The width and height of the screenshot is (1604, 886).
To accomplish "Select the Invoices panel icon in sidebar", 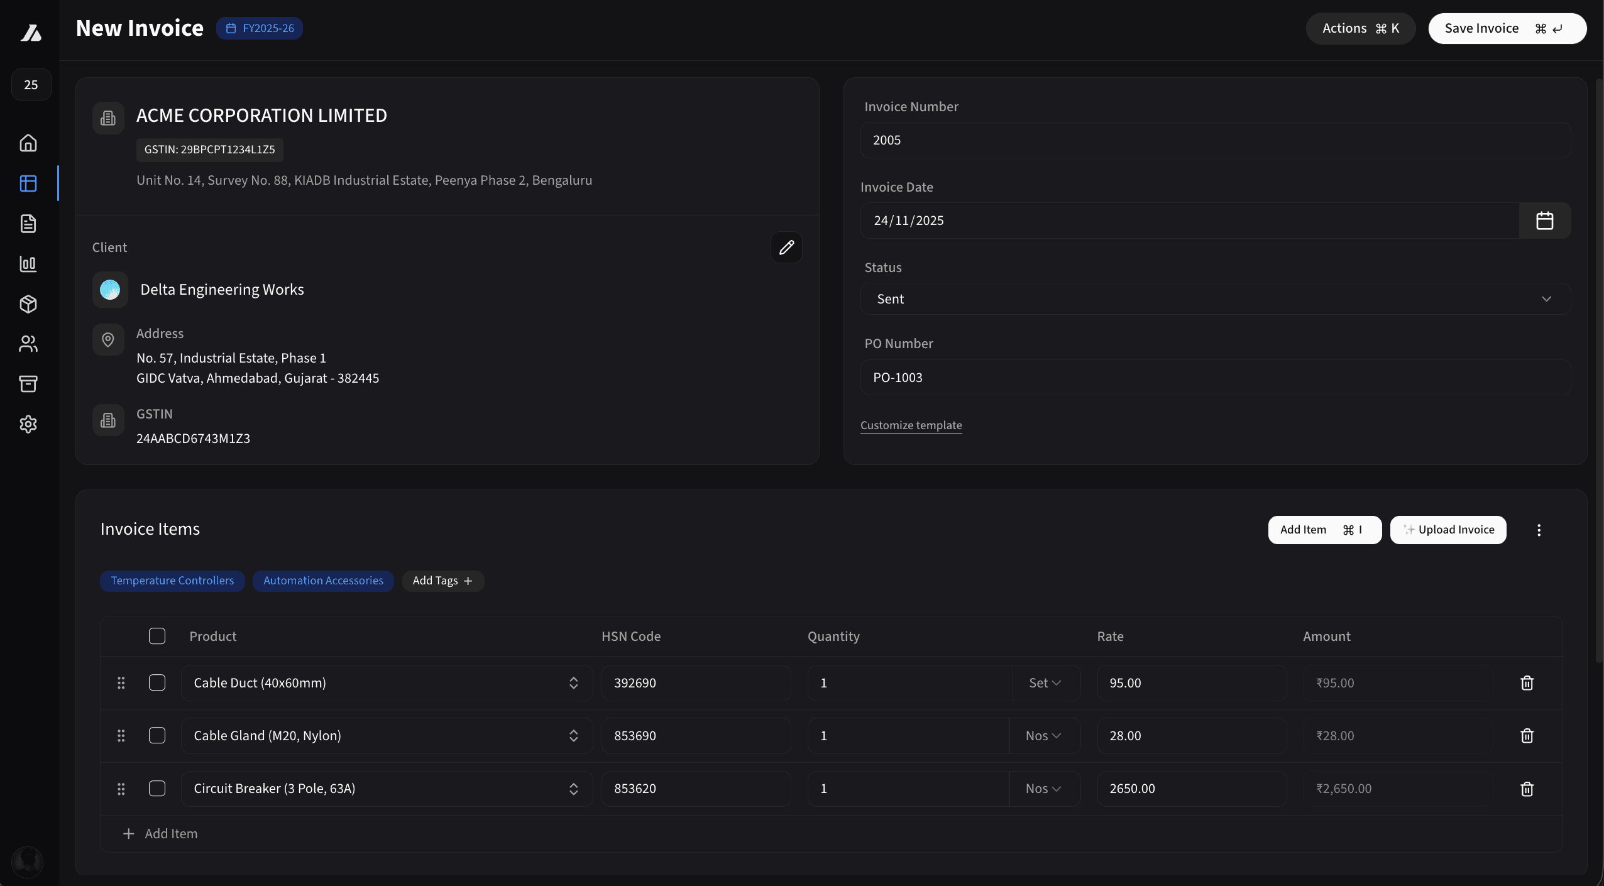I will point(28,183).
